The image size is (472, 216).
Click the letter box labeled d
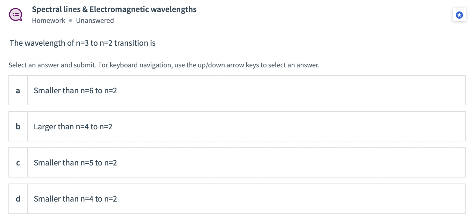point(18,199)
